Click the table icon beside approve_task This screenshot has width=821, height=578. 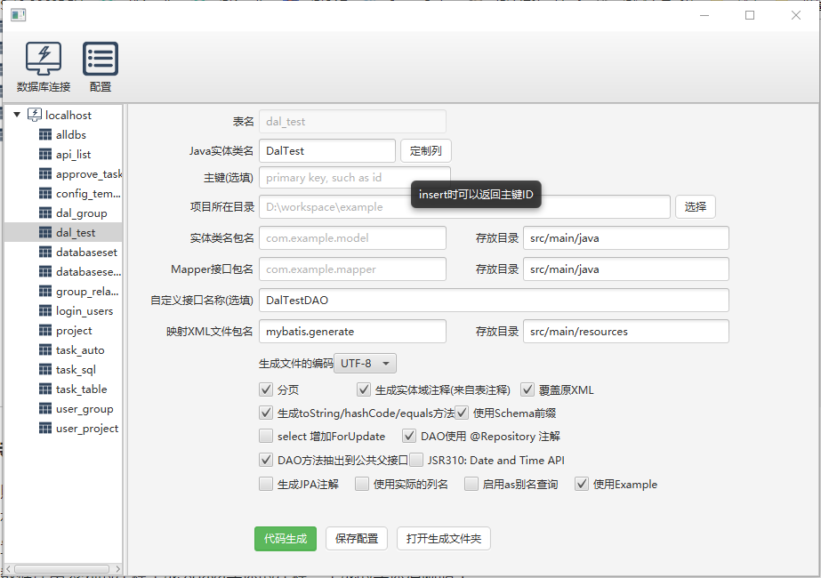45,173
